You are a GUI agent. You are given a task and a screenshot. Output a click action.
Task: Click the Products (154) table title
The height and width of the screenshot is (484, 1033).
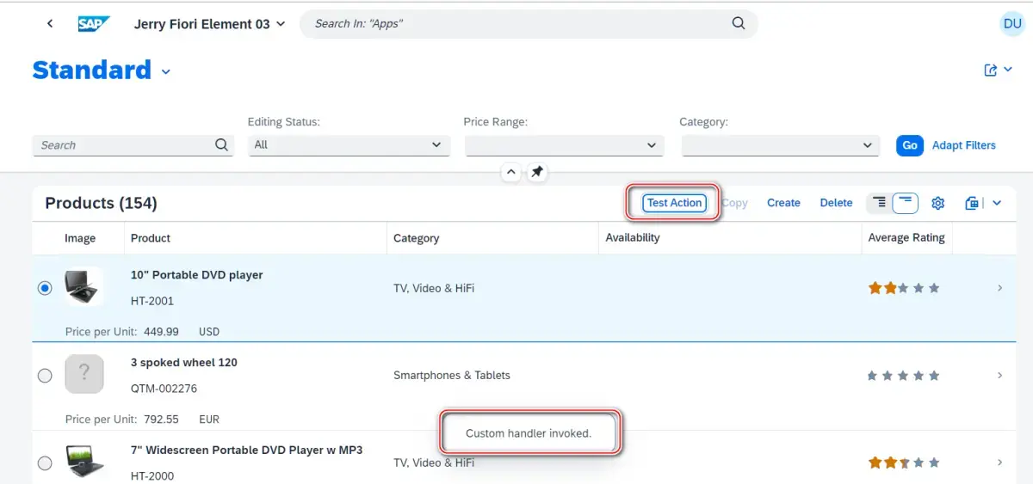pos(101,203)
